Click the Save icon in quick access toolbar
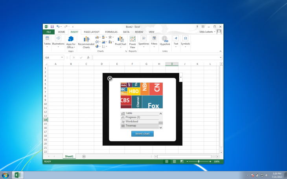The height and width of the screenshot is (179, 287). coord(52,26)
